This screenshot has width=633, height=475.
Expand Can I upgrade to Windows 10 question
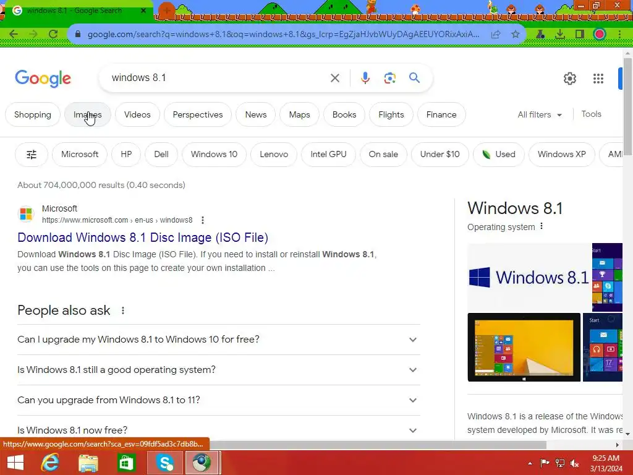click(x=219, y=340)
